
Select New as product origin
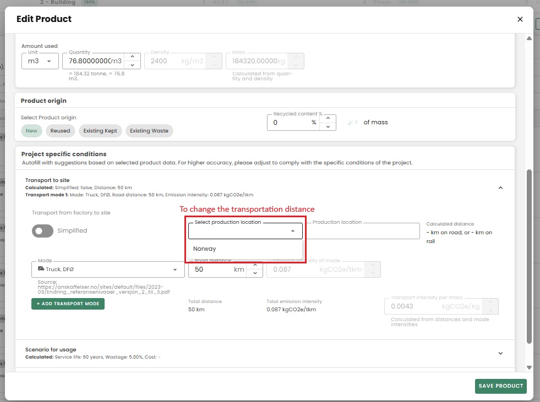[31, 131]
